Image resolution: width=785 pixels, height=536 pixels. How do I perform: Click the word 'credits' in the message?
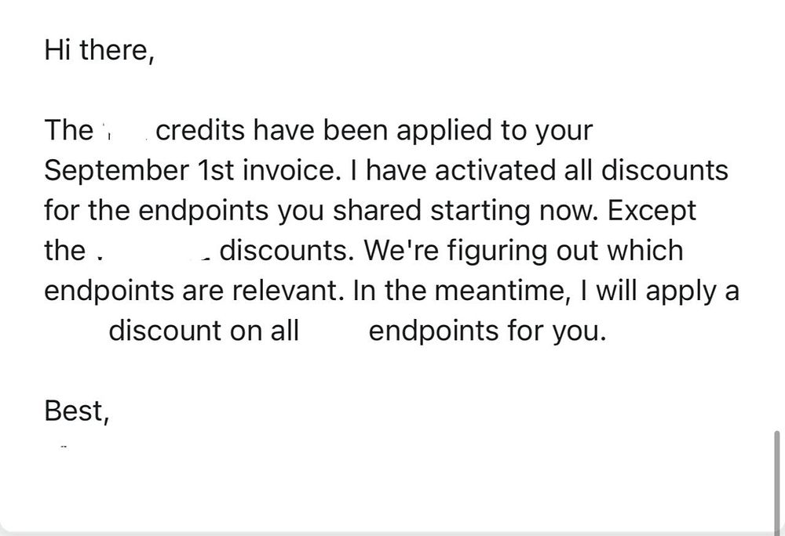coord(201,130)
